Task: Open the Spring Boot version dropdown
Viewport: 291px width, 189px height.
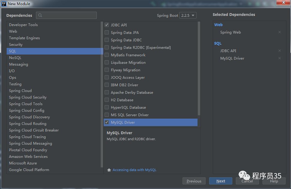Action: [188, 15]
